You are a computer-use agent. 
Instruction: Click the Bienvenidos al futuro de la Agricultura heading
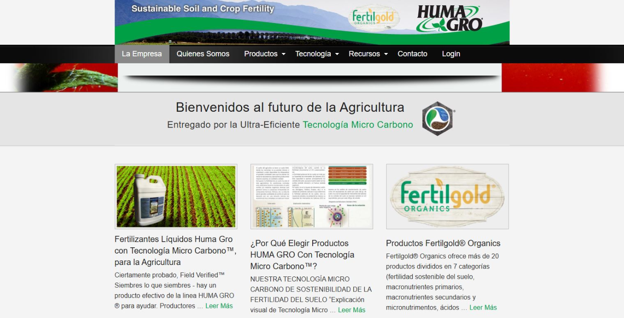tap(290, 107)
